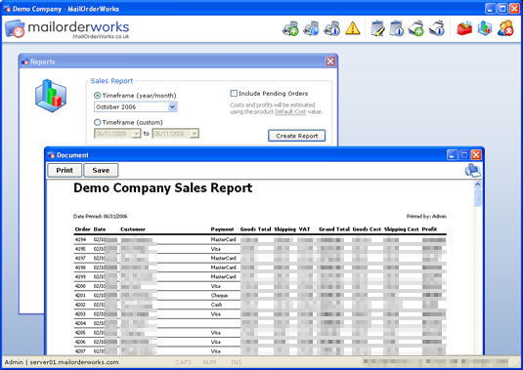
Task: Click the Document vertical scrollbar thumb
Action: tap(478, 197)
